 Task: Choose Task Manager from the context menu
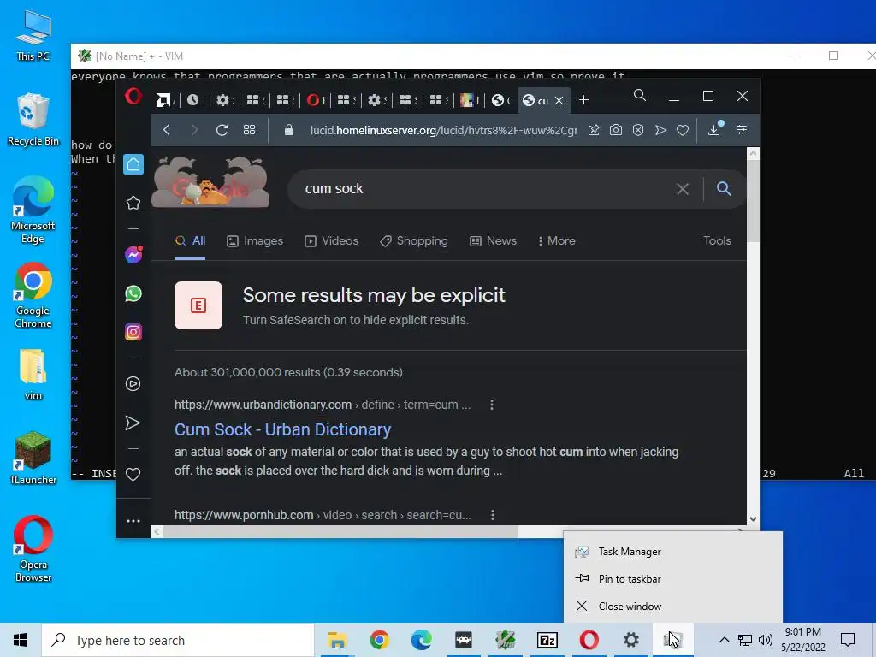click(x=672, y=552)
